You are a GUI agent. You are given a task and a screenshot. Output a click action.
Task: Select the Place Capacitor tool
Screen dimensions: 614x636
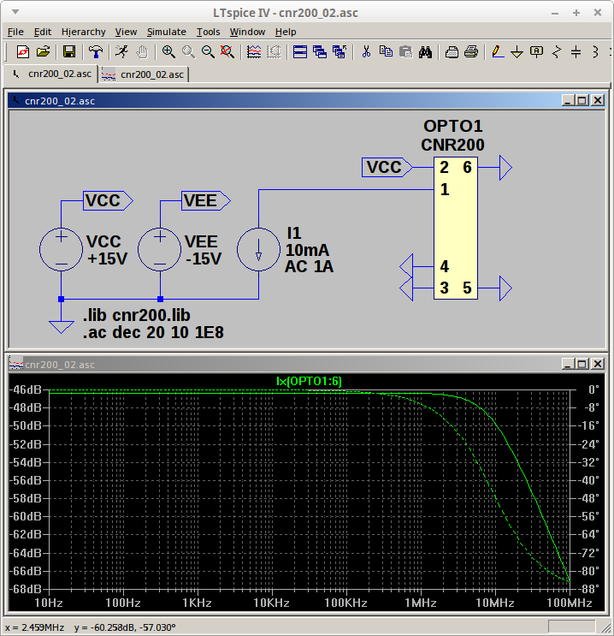tap(576, 52)
